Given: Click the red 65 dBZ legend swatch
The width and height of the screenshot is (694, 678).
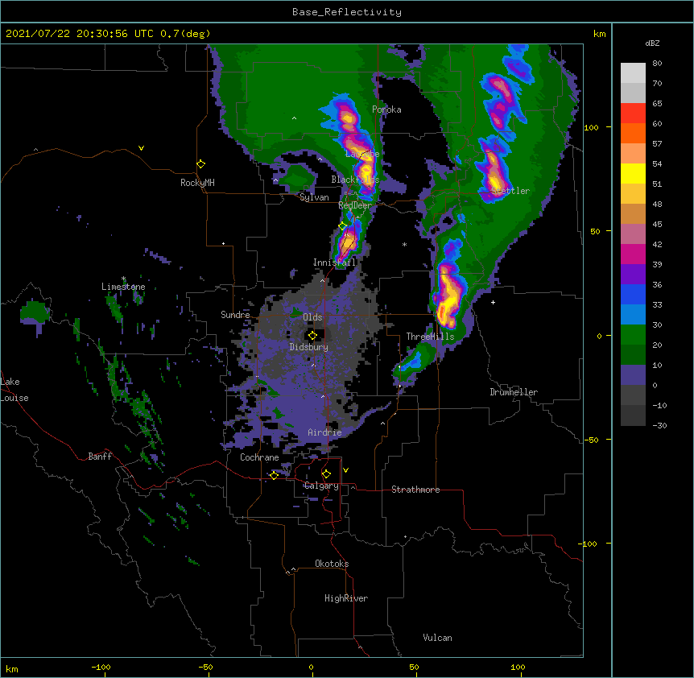Looking at the screenshot, I should pos(633,114).
